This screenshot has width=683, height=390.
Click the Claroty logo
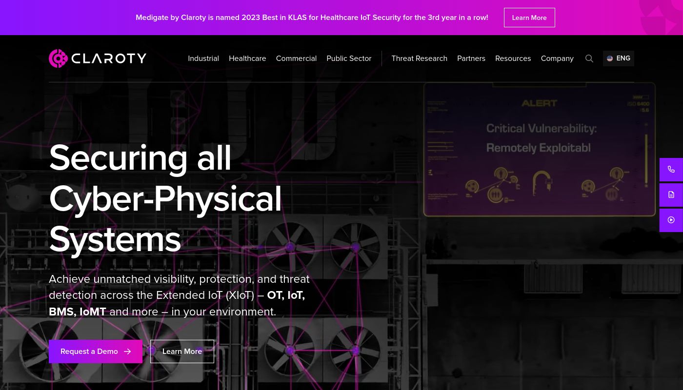(x=98, y=58)
